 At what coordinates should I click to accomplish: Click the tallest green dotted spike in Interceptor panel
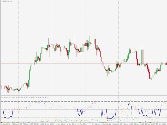(x=130, y=101)
